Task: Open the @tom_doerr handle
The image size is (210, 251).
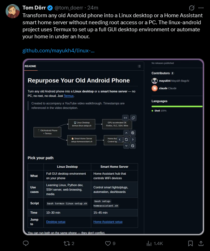Action: pyautogui.click(x=69, y=8)
